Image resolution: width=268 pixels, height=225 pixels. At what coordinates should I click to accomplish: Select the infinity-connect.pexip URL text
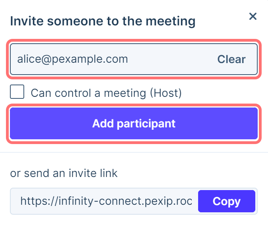coord(106,201)
